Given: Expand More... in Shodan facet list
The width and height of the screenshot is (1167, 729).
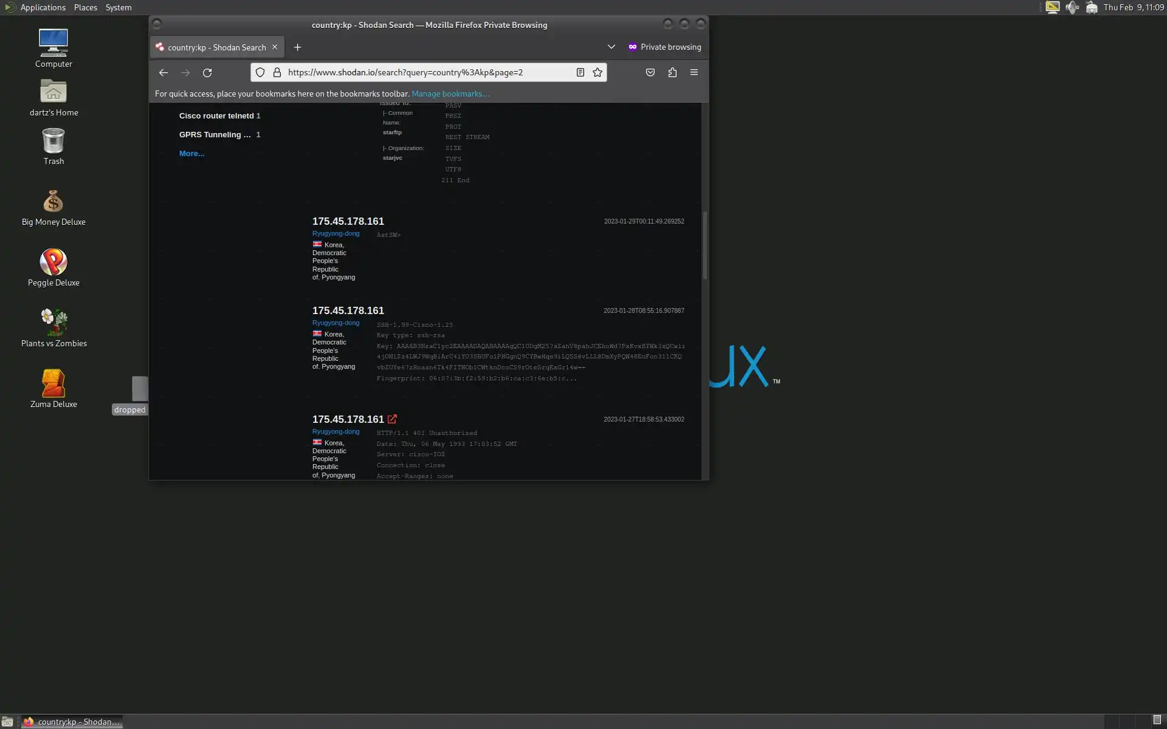Looking at the screenshot, I should tap(191, 154).
